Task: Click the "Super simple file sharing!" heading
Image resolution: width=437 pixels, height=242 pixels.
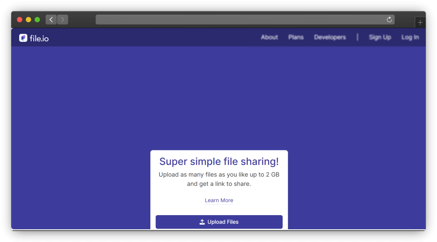Action: tap(219, 161)
